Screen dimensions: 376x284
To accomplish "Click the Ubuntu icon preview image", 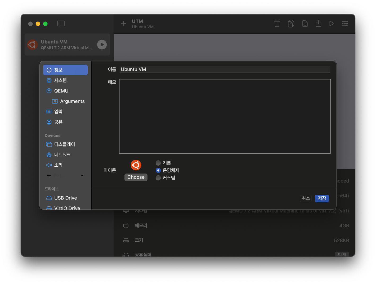I will 136,165.
